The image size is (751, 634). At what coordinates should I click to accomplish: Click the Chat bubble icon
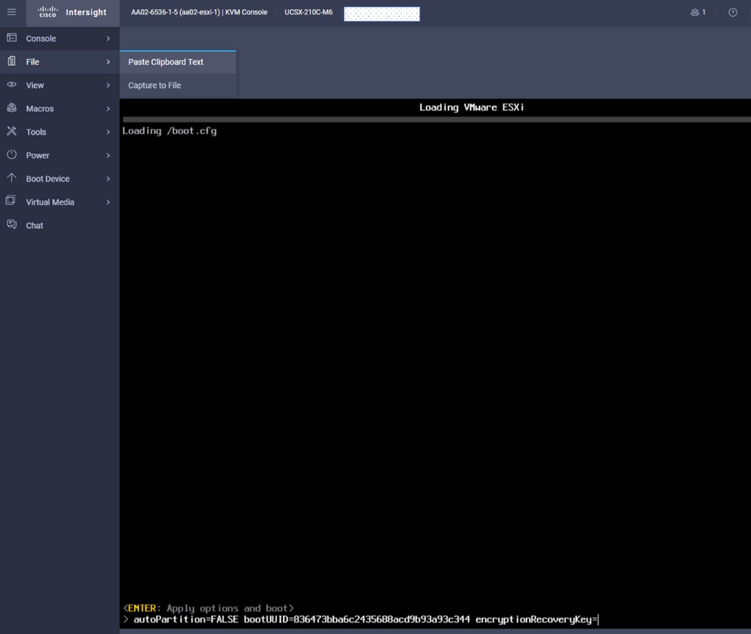[x=12, y=224]
